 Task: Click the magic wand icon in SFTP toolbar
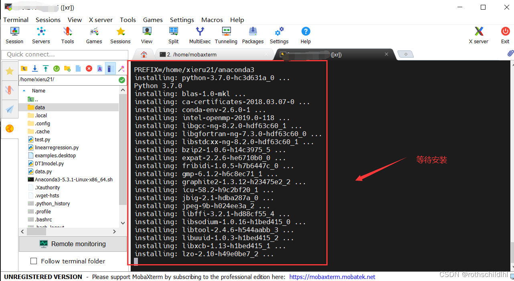pos(121,68)
